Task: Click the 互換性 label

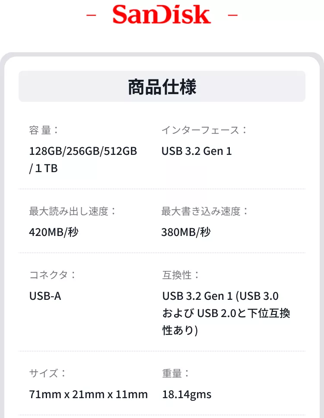Action: (181, 275)
